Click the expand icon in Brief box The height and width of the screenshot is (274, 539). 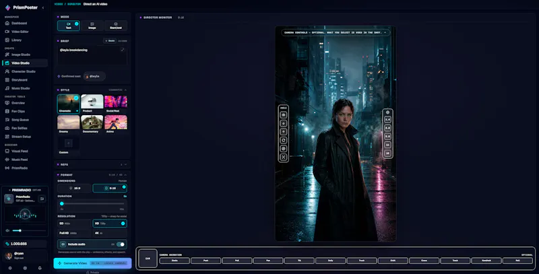(123, 50)
